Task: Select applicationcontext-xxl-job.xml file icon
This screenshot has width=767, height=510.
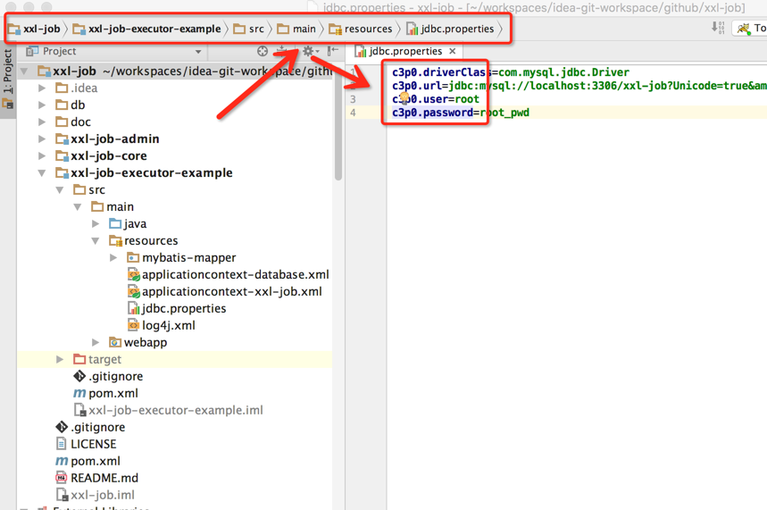Action: [x=134, y=292]
